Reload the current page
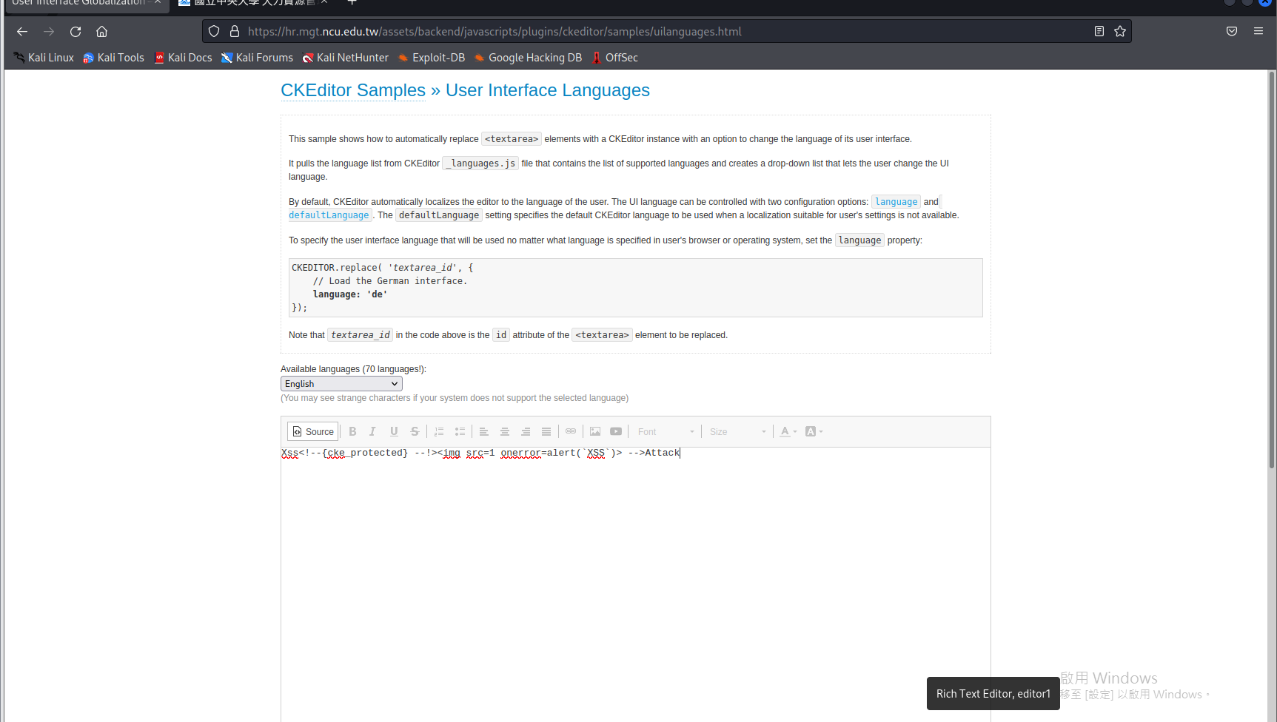Viewport: 1277px width, 722px height. coord(76,31)
